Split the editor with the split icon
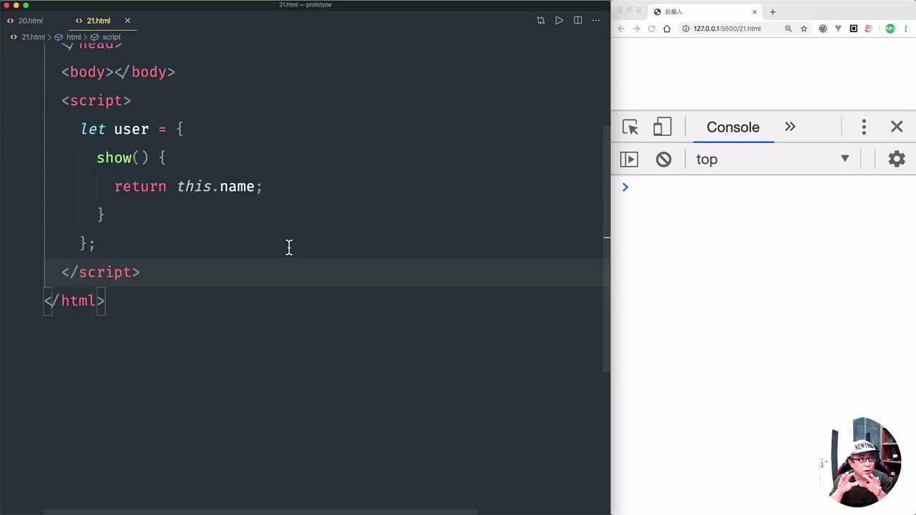Screen dimensions: 916x515 [578, 21]
